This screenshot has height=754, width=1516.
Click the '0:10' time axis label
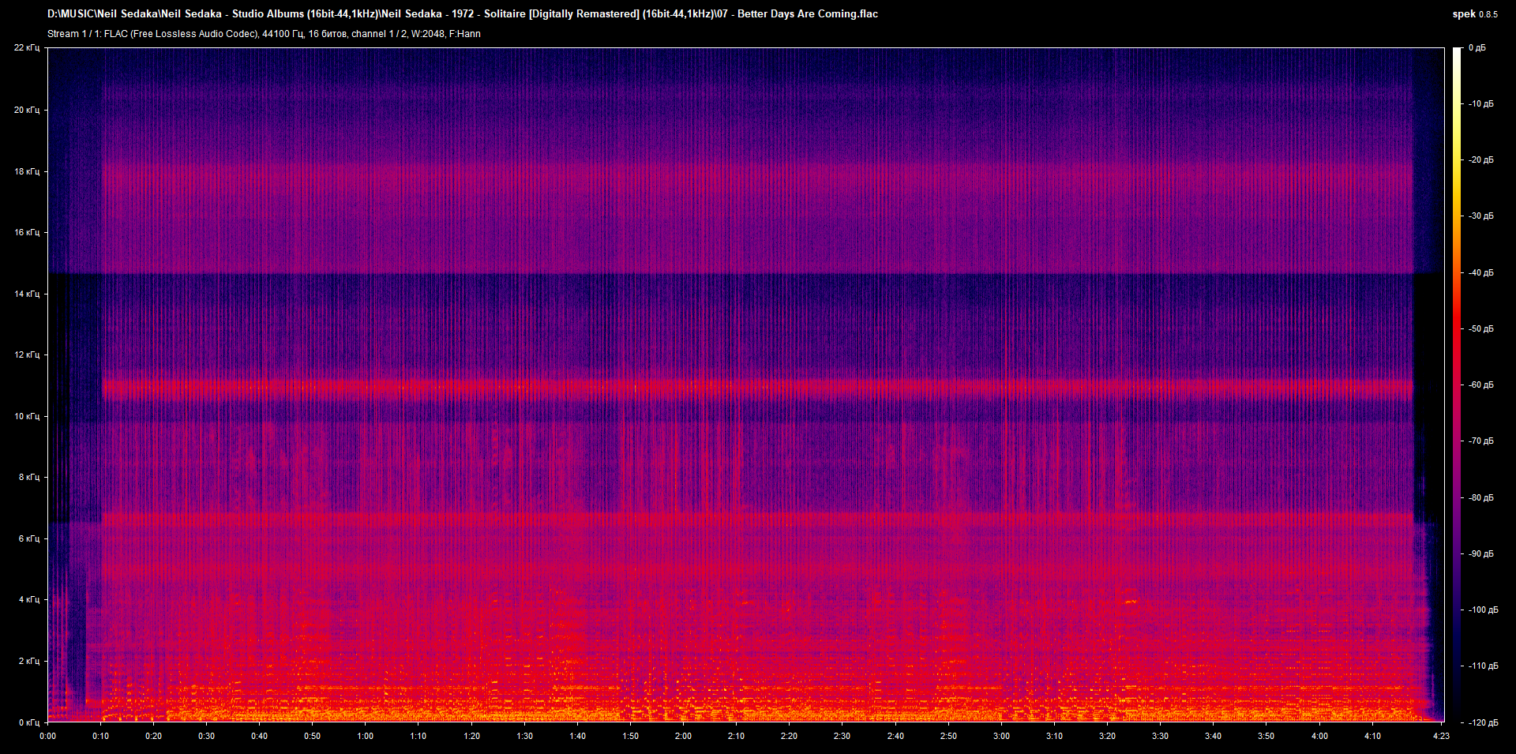click(x=101, y=736)
